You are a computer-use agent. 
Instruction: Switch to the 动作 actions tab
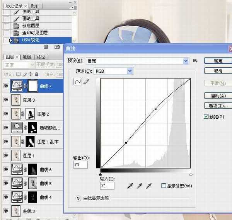[36, 6]
